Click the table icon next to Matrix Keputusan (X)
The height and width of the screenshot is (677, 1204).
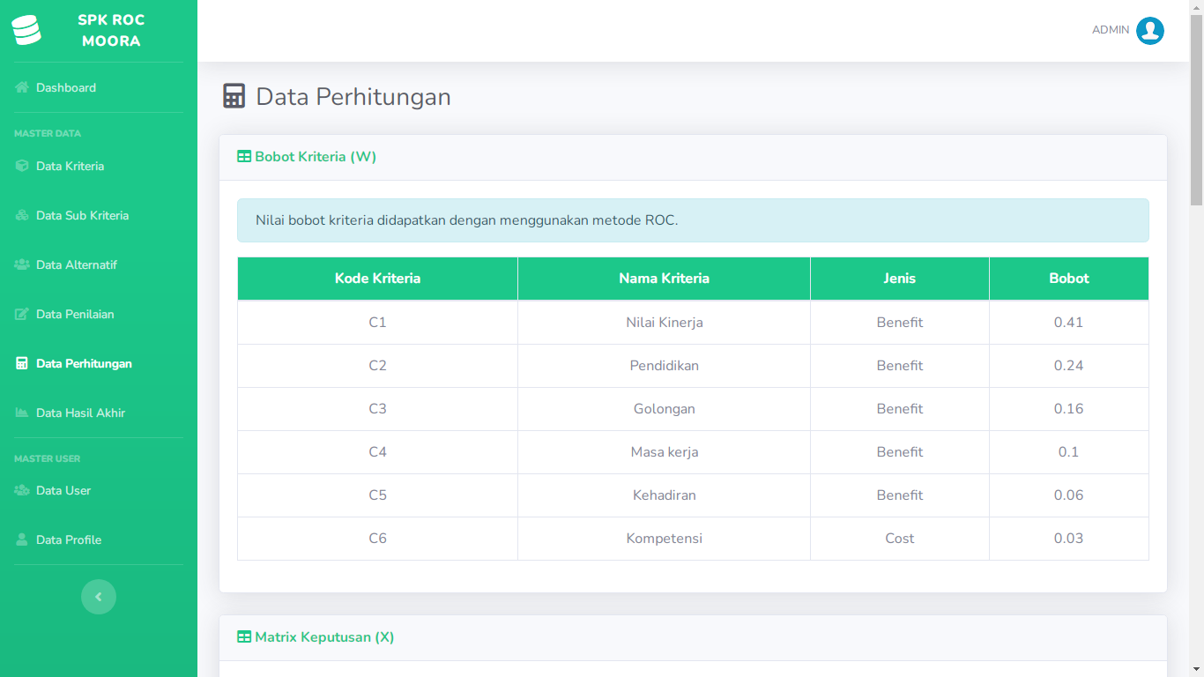tap(244, 637)
